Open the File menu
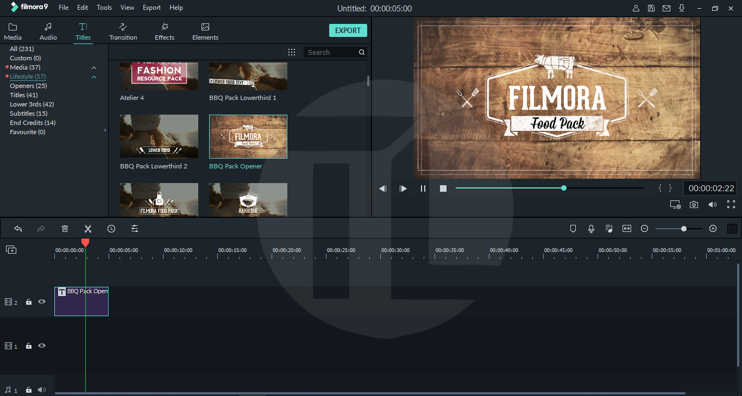The image size is (742, 396). pyautogui.click(x=64, y=8)
